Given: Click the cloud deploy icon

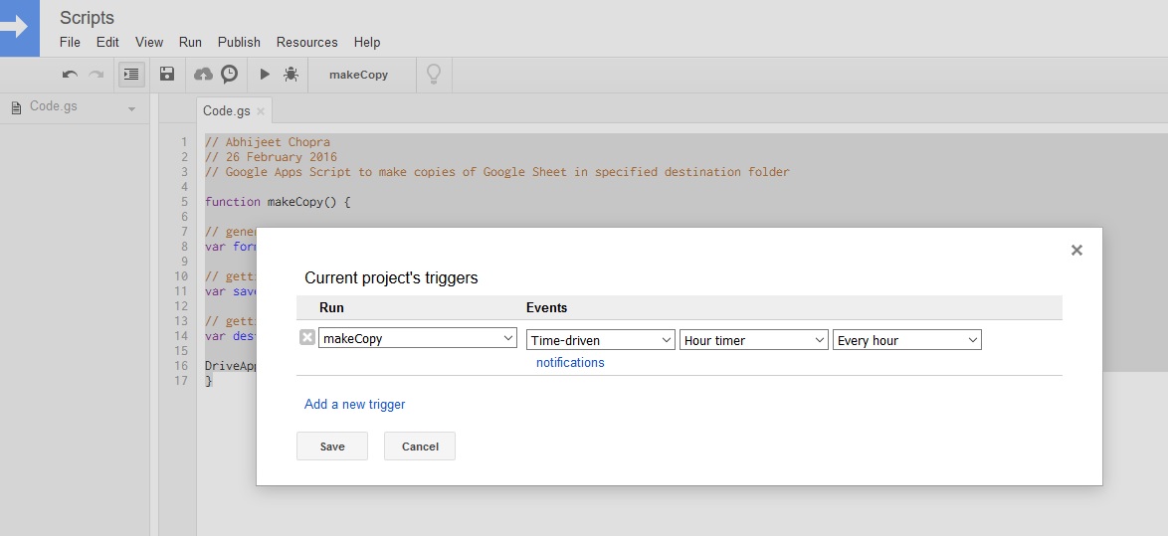Looking at the screenshot, I should 203,75.
